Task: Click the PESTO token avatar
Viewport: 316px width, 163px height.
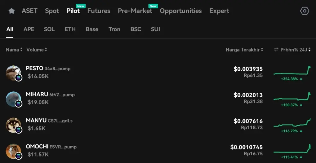Action: [14, 73]
